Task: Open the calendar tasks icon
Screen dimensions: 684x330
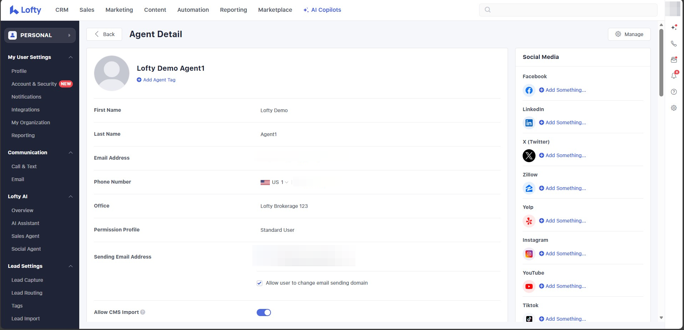Action: pos(674,60)
